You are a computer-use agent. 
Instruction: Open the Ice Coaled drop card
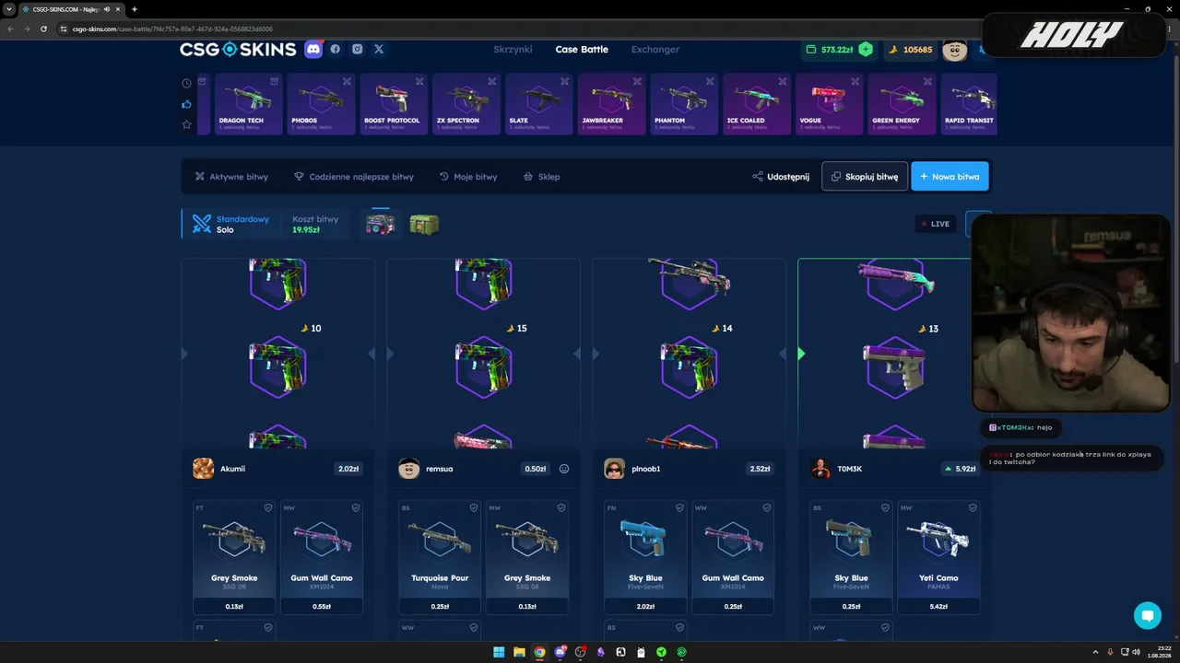point(757,104)
